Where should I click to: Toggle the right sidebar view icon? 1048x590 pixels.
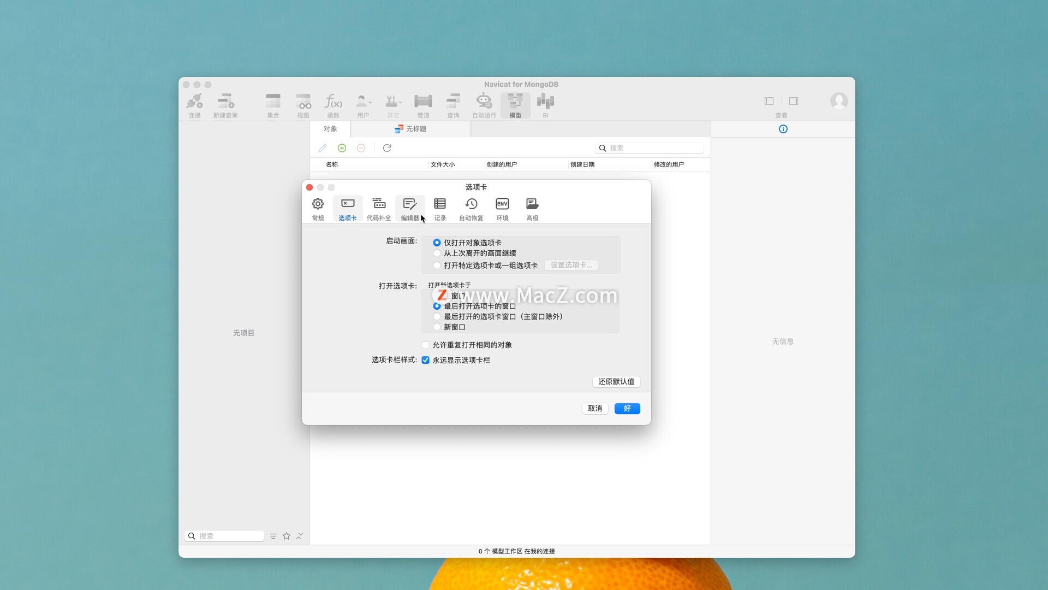[794, 101]
